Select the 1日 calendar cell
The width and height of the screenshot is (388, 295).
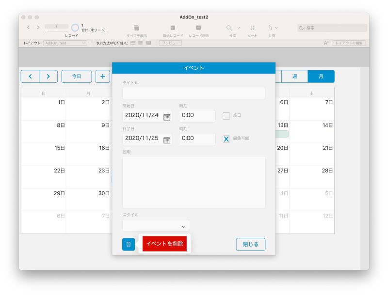(x=44, y=109)
